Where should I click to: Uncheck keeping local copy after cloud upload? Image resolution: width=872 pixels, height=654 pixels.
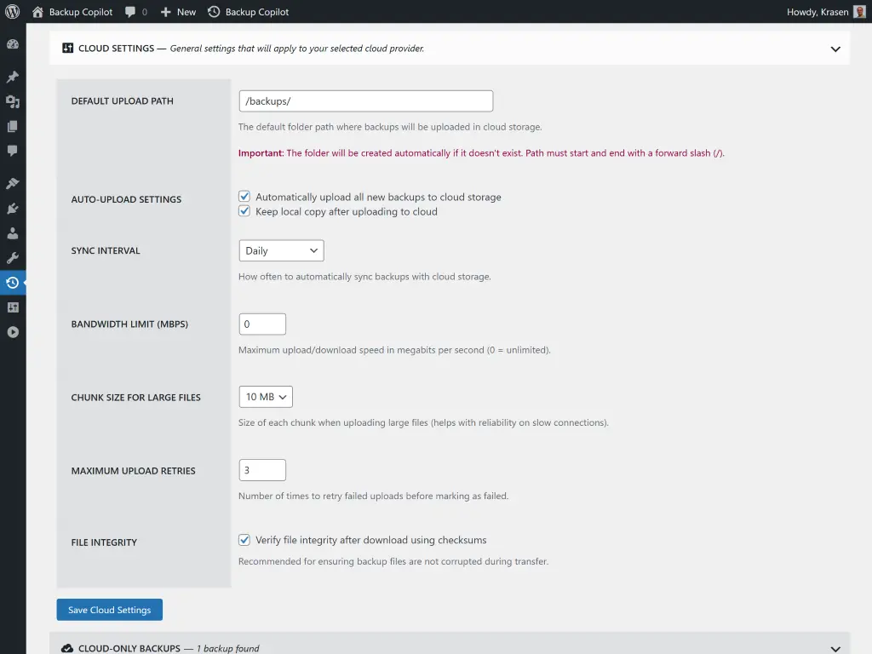pos(244,211)
